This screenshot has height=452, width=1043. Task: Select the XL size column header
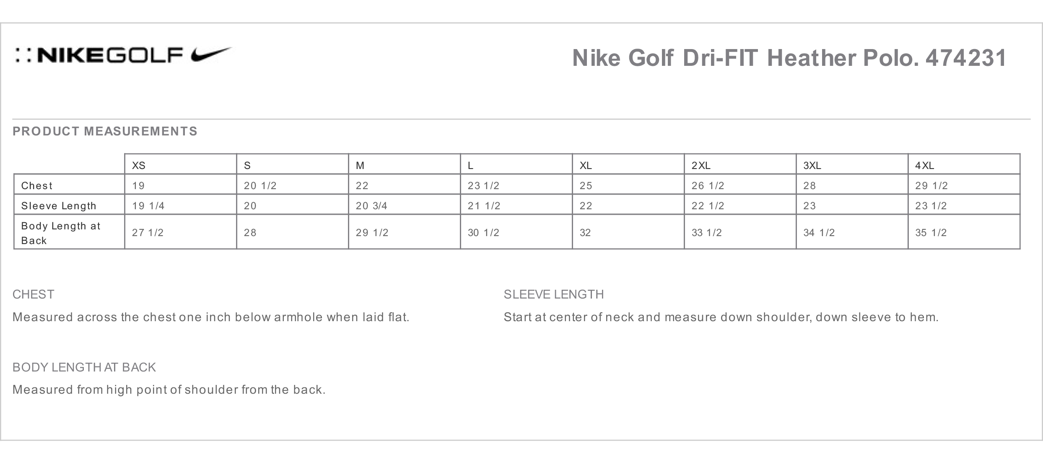click(x=586, y=166)
